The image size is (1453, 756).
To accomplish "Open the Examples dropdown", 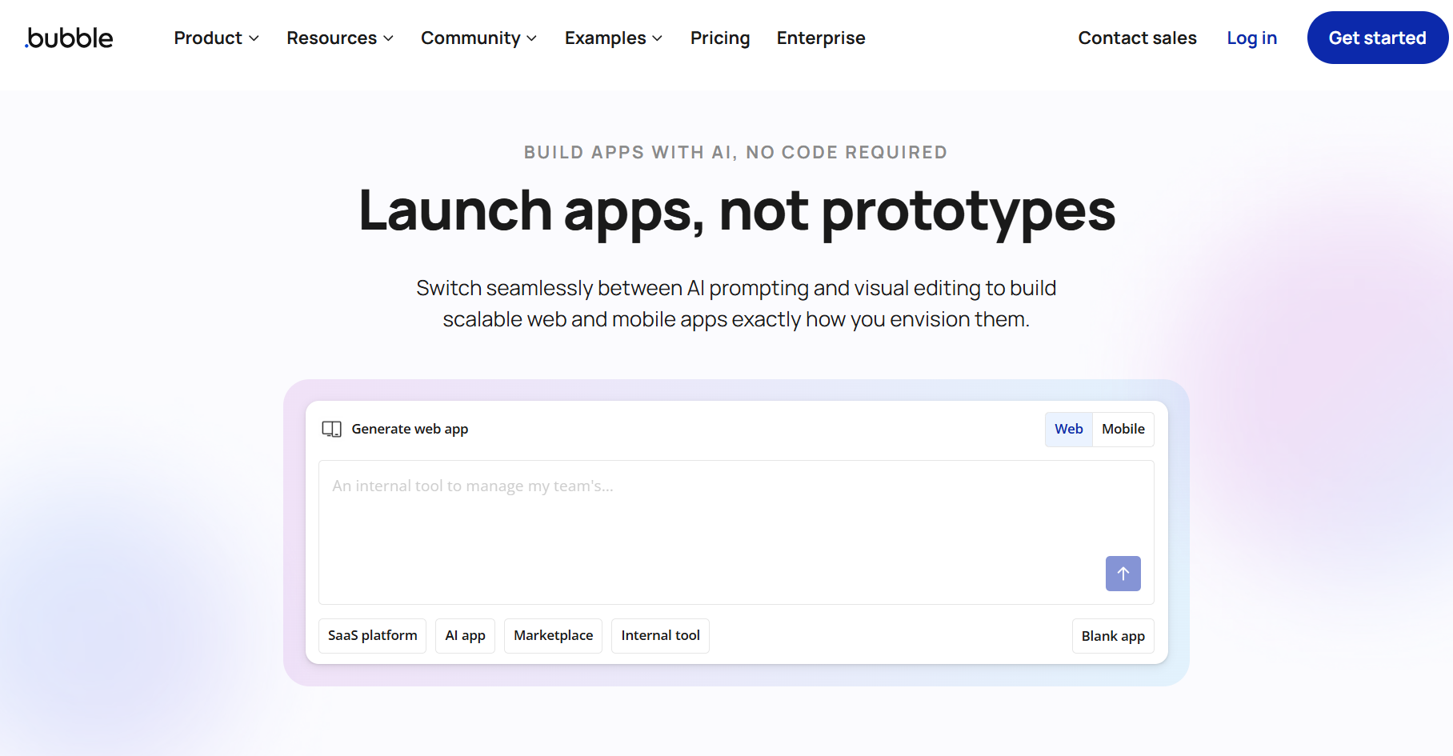I will coord(614,38).
